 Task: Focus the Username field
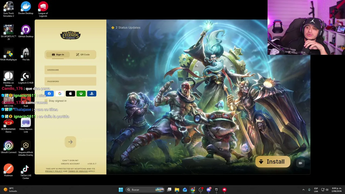[x=70, y=70]
